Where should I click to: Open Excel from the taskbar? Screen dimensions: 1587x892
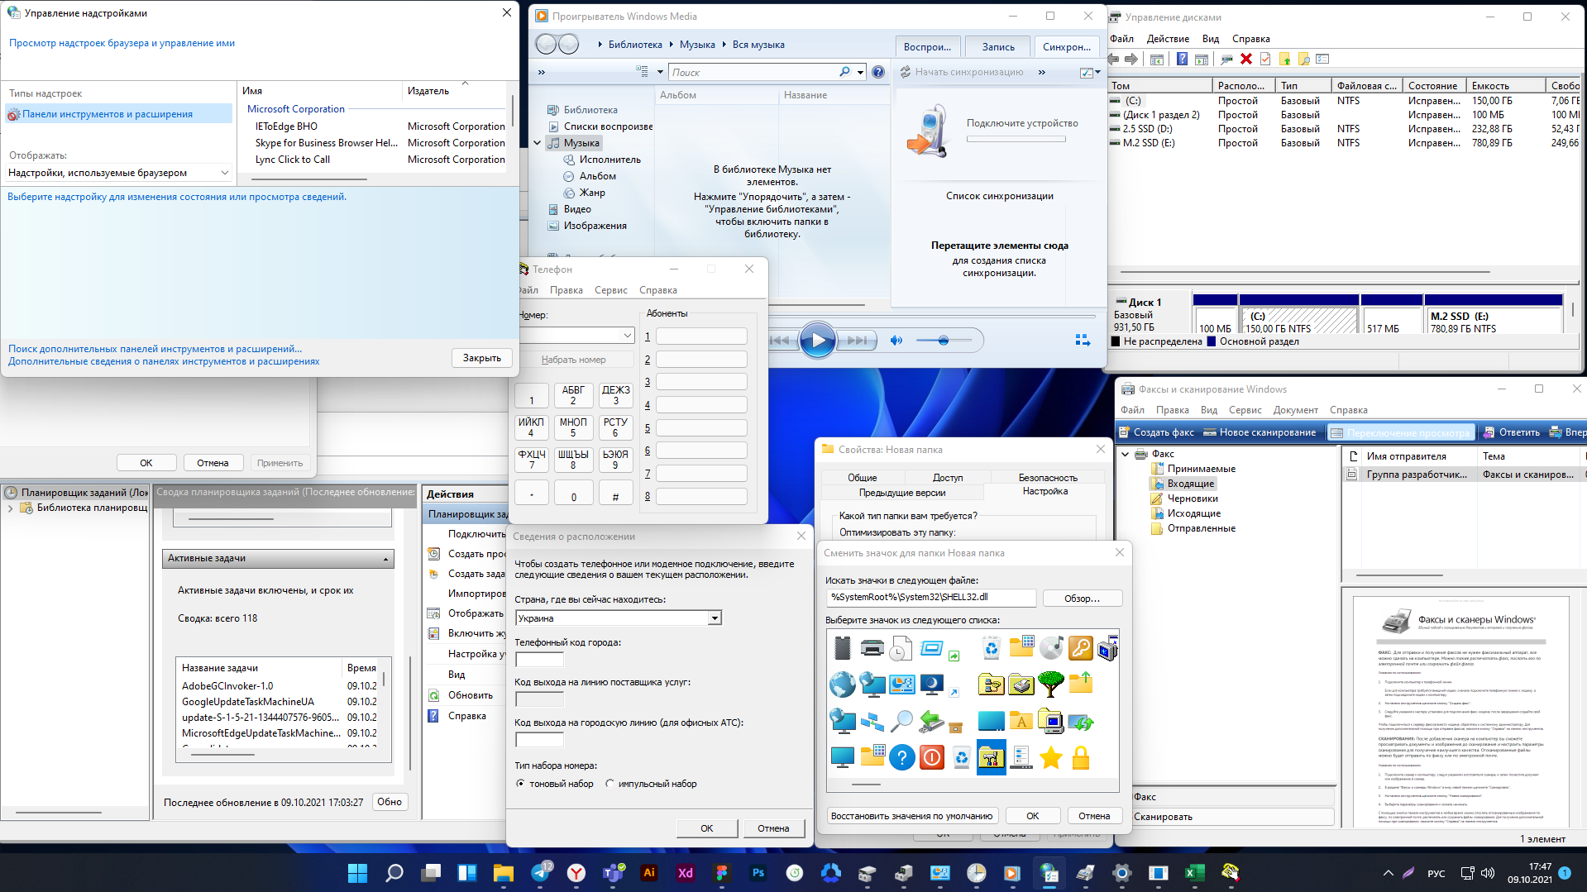1194,873
